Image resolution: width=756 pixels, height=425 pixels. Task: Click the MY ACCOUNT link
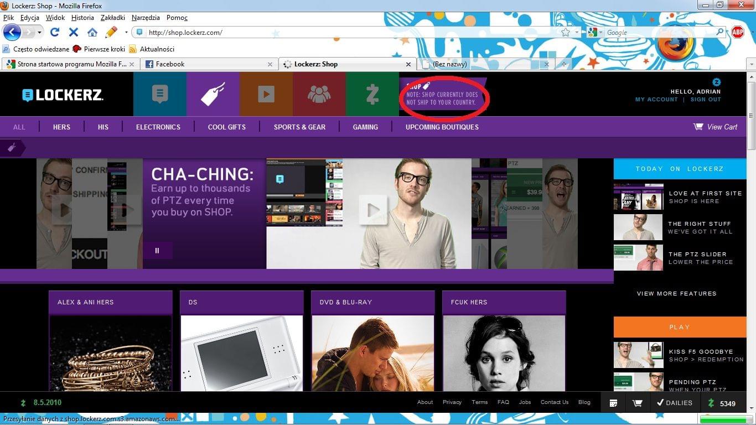pos(656,100)
